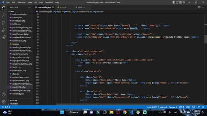Open the Search view in activity bar
The image size is (207, 116).
point(4,15)
